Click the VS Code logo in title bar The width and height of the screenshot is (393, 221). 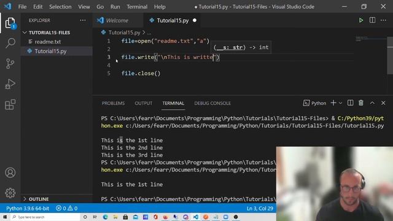point(7,6)
